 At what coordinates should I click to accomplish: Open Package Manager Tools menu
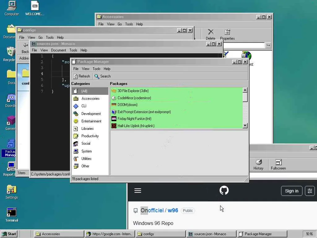coord(97,69)
